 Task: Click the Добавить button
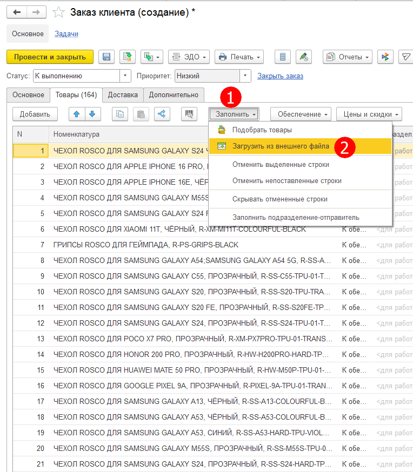coord(35,114)
